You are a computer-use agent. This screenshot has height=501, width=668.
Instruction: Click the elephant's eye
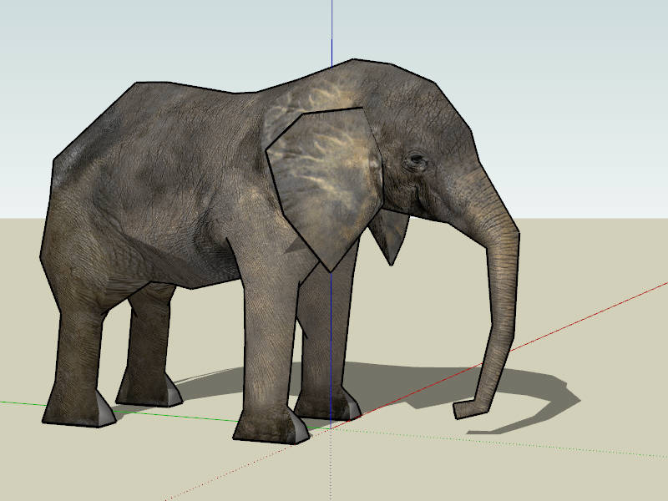(x=415, y=160)
